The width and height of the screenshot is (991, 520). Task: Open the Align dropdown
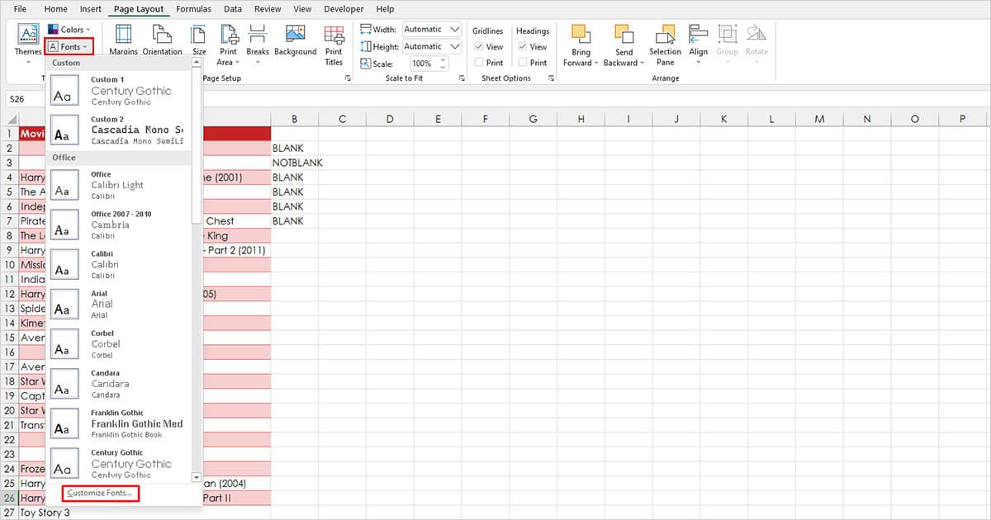pyautogui.click(x=698, y=45)
